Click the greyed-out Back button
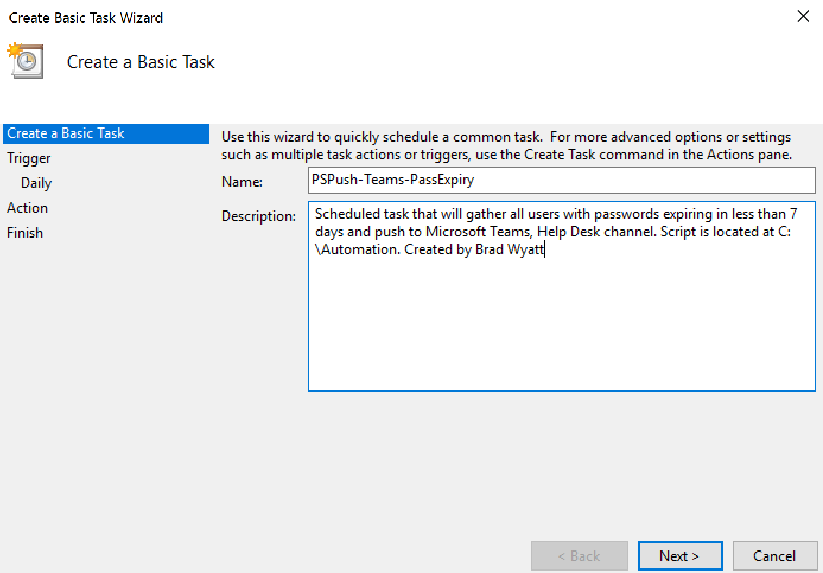Screen dimensions: 823x573 coord(579,556)
